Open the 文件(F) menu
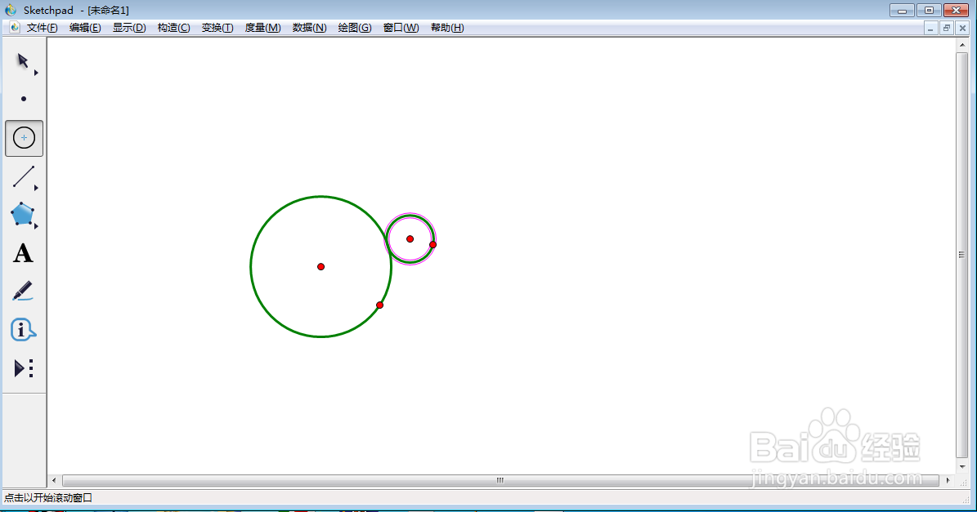977x512 pixels. [x=43, y=28]
